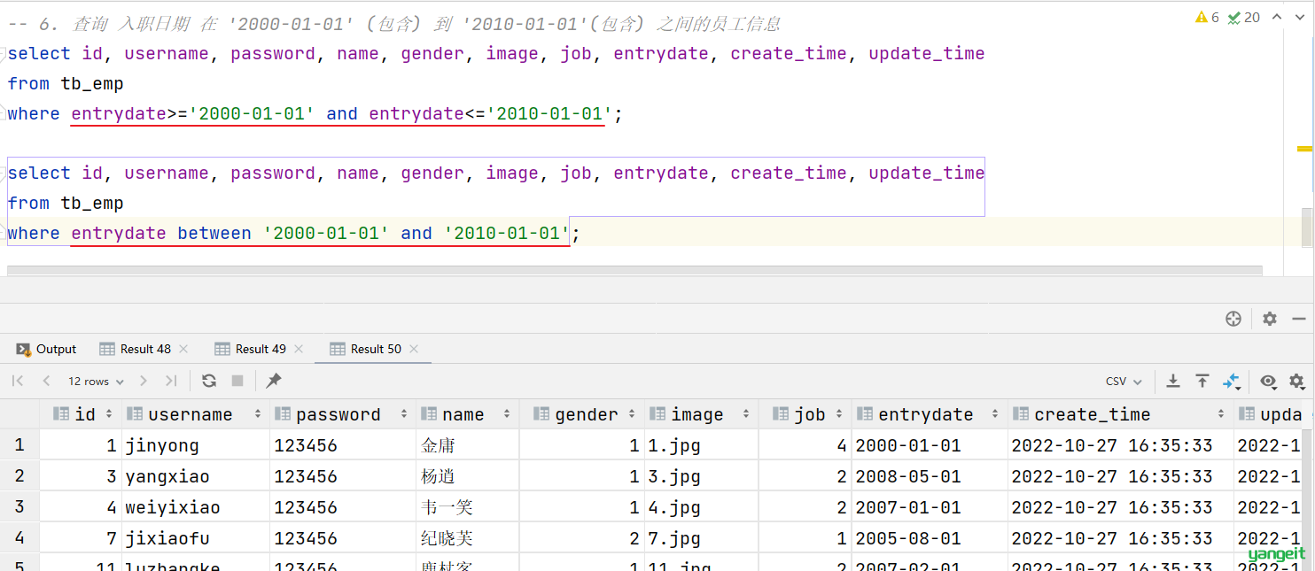Close the Result 50 tab
The height and width of the screenshot is (571, 1315).
414,349
